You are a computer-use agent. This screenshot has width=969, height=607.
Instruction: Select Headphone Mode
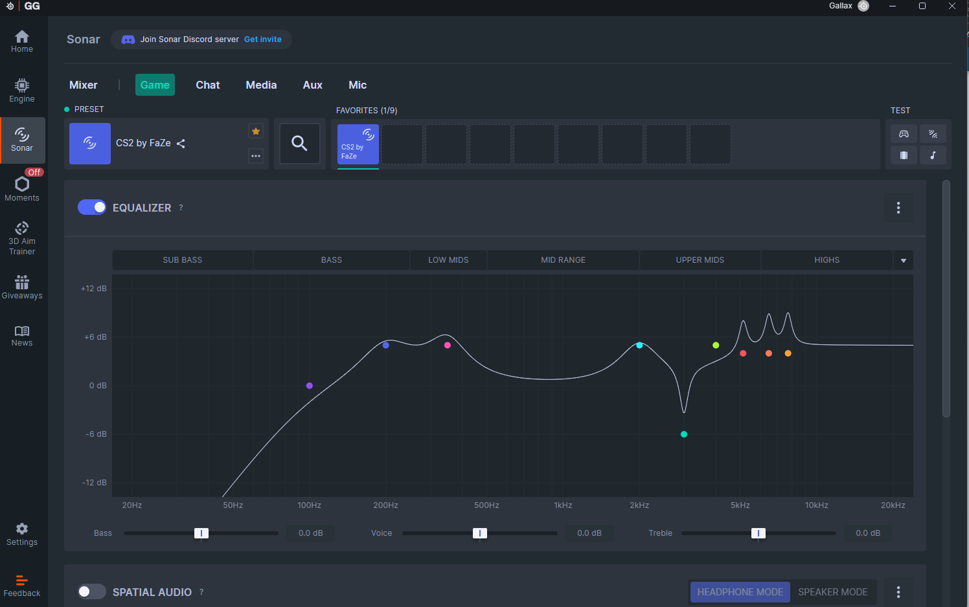coord(740,592)
